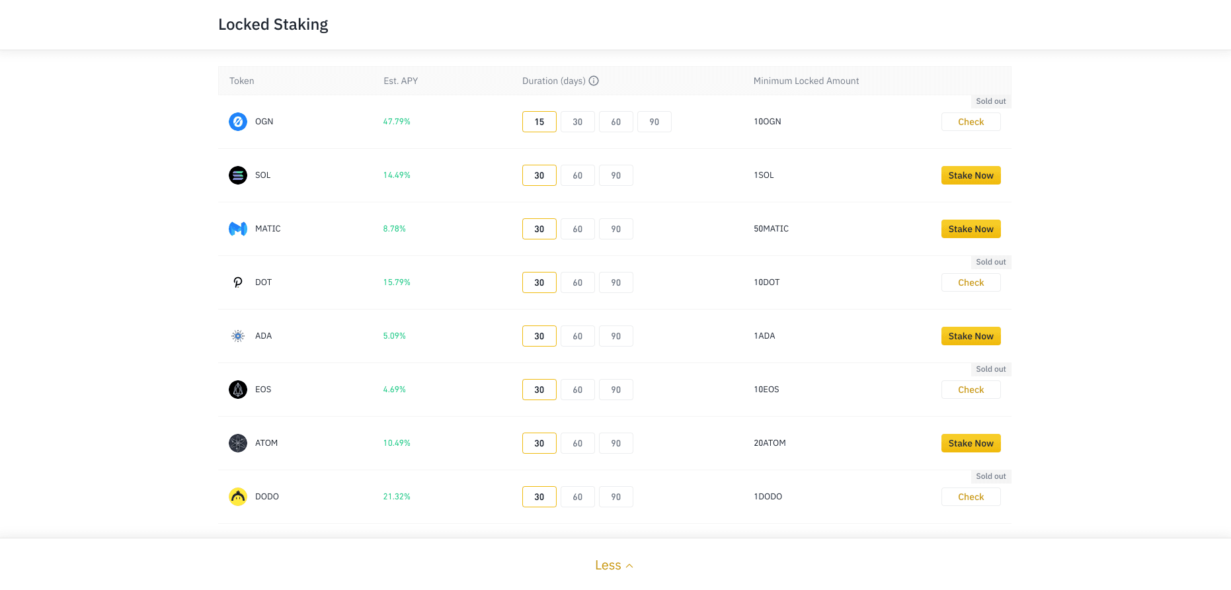Check the sold-out DODO staking
The height and width of the screenshot is (590, 1231).
coord(971,497)
